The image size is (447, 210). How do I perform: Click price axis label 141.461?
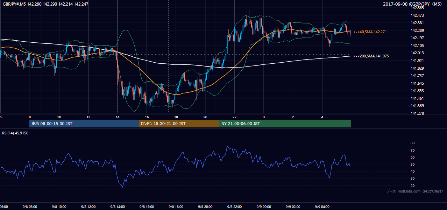(418, 98)
